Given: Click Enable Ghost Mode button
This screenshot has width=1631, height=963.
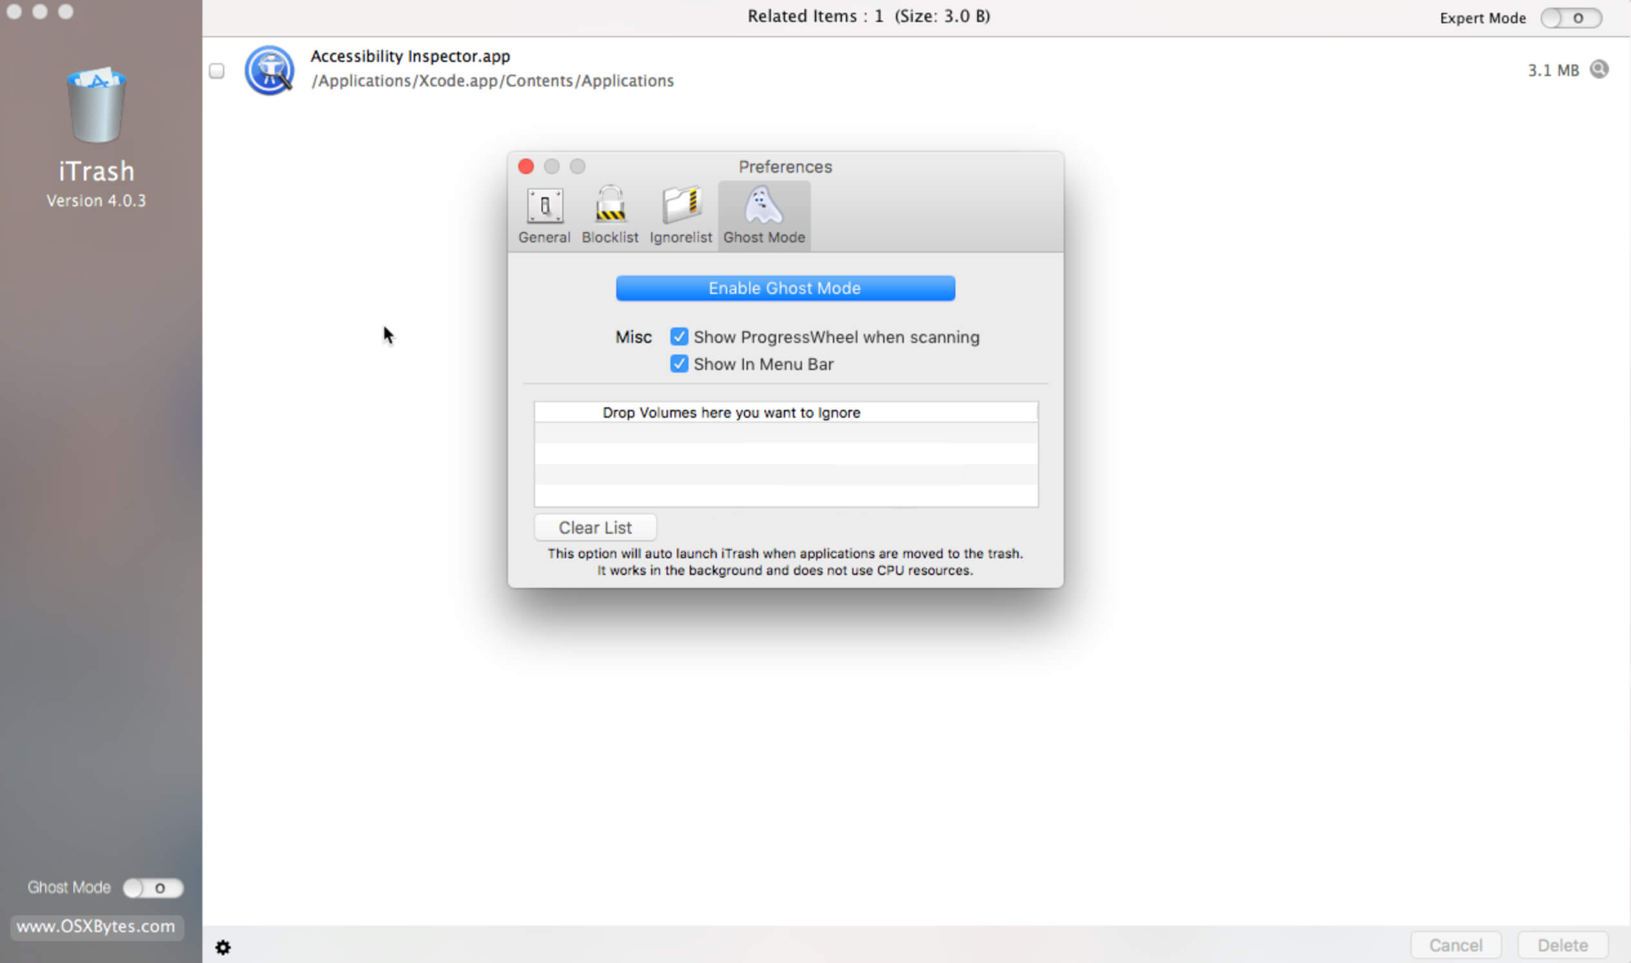Looking at the screenshot, I should 785,288.
